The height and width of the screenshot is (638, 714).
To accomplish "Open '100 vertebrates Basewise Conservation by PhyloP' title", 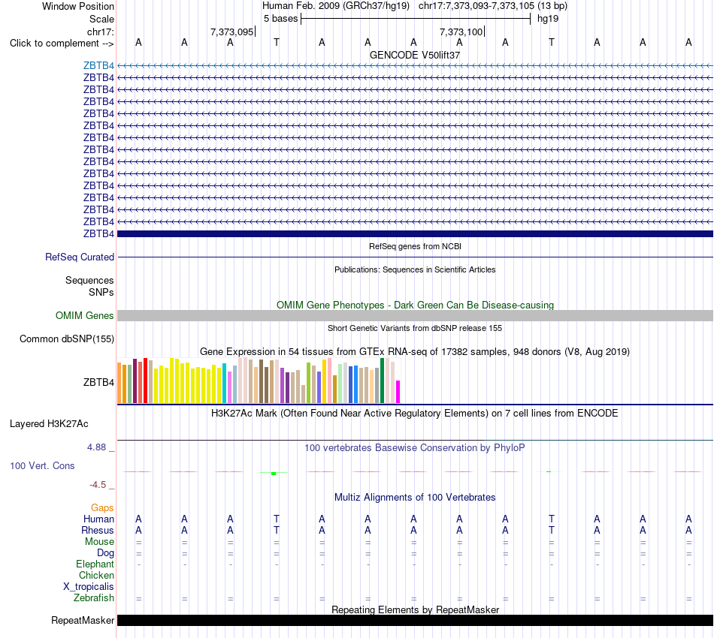I will click(415, 448).
